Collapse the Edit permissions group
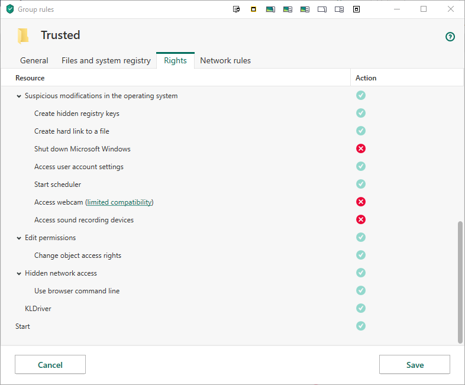465x385 pixels. [19, 238]
